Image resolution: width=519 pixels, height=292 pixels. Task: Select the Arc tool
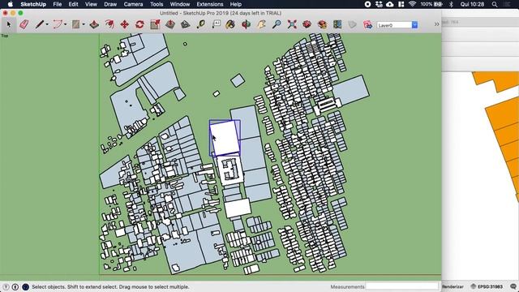tap(58, 24)
